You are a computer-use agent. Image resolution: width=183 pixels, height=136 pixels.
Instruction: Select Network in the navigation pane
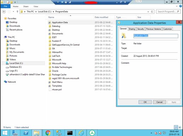pos(12,82)
